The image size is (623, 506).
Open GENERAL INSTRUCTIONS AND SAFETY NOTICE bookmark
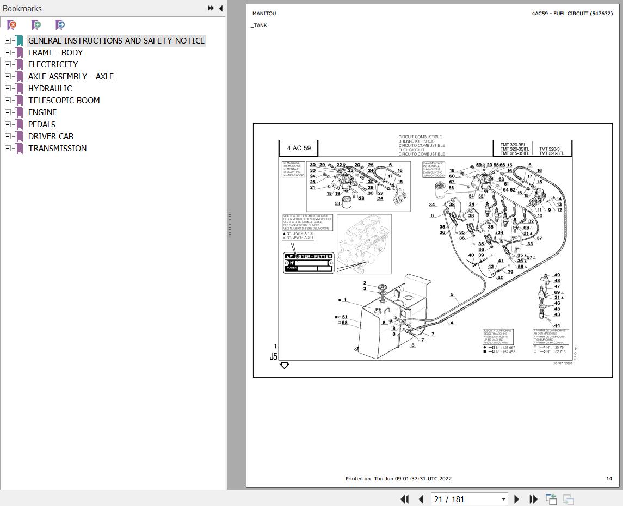pos(116,40)
